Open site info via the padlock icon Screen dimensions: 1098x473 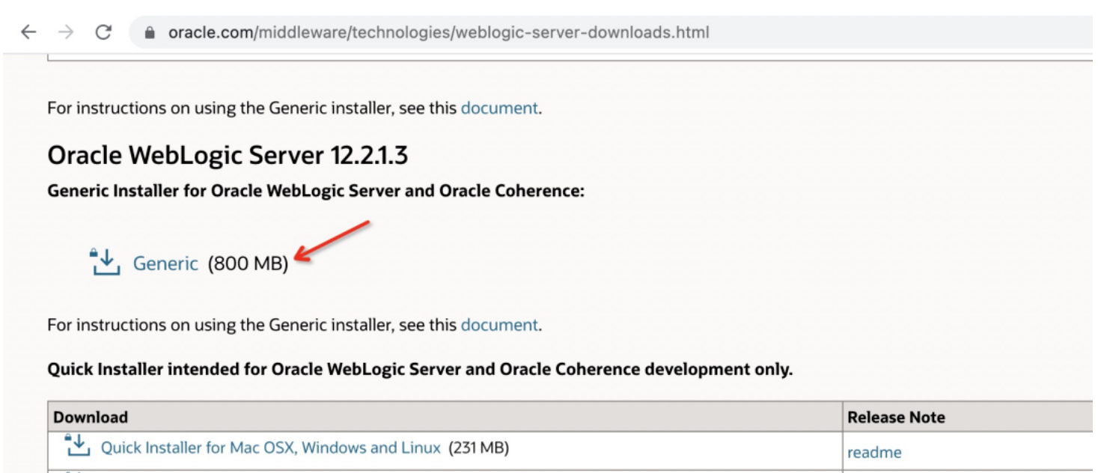pos(150,33)
